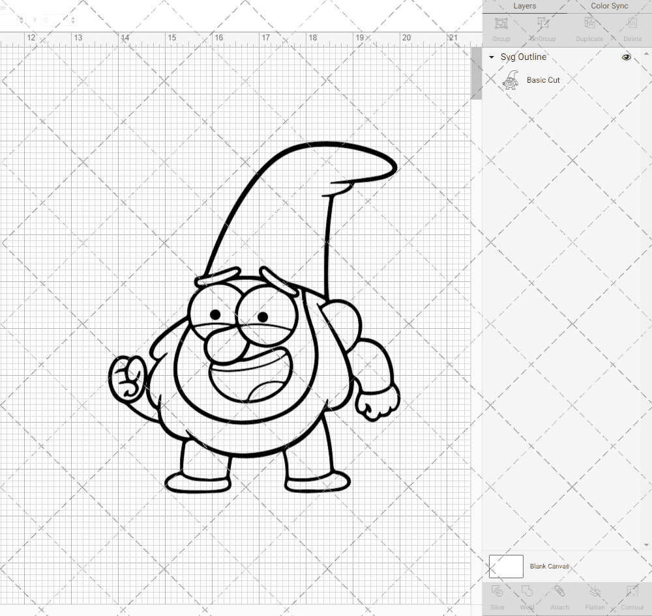Click the Weld tool icon
The width and height of the screenshot is (652, 616).
tap(527, 591)
